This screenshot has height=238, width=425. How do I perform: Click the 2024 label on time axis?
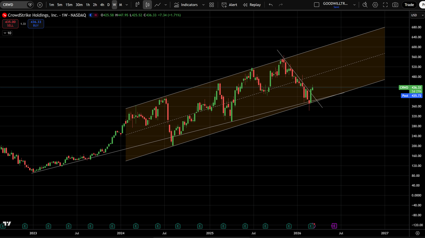click(x=121, y=233)
